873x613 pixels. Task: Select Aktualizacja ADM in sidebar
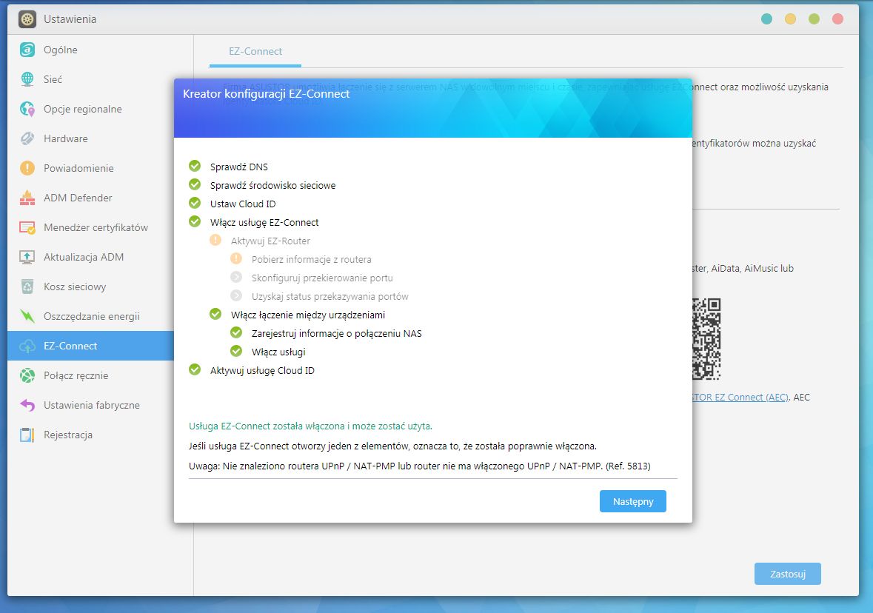pos(90,257)
